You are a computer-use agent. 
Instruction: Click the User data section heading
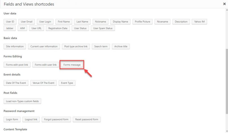click(x=10, y=13)
